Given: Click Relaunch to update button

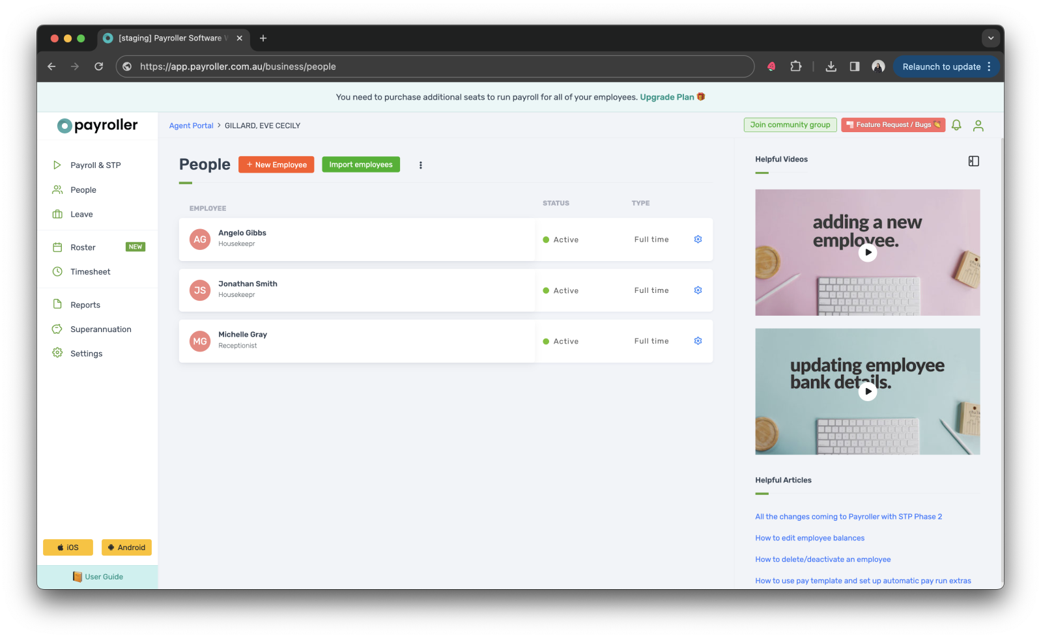Looking at the screenshot, I should pyautogui.click(x=947, y=66).
